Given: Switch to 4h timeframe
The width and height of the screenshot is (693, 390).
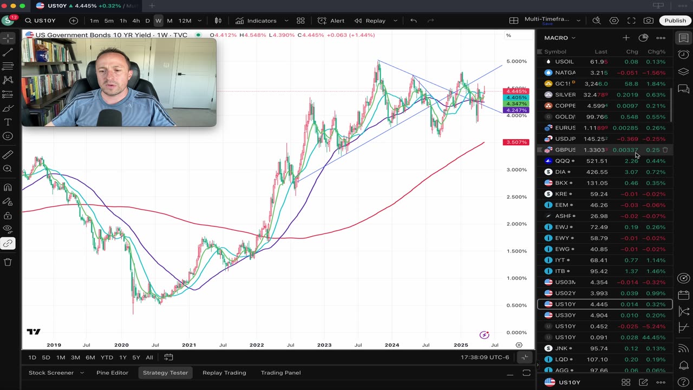Looking at the screenshot, I should click(136, 21).
